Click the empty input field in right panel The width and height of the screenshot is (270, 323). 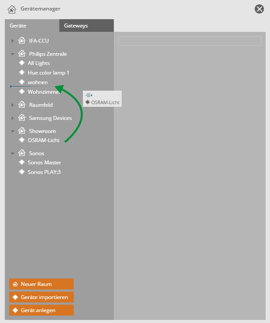point(190,41)
